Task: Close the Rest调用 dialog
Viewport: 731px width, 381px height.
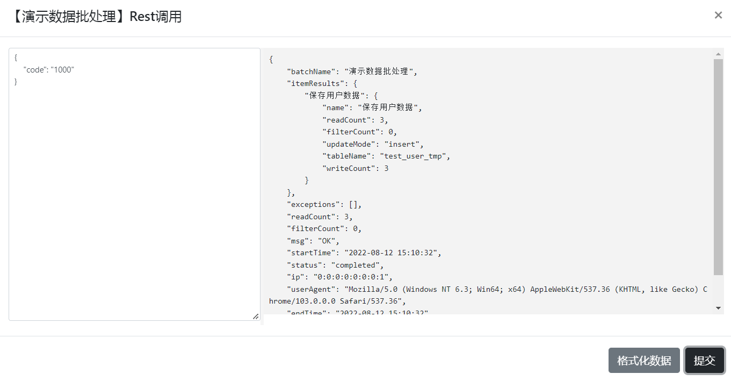Action: 718,16
